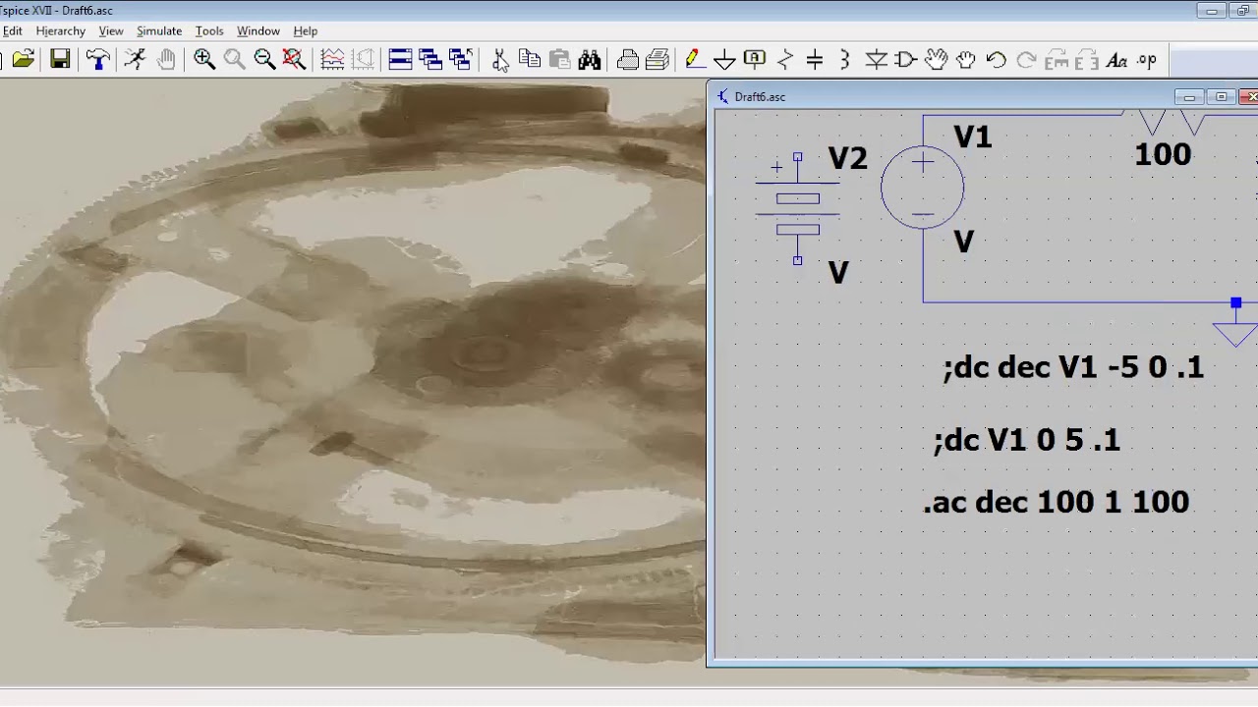Place a Resistor component
The width and height of the screenshot is (1258, 707).
pyautogui.click(x=784, y=60)
